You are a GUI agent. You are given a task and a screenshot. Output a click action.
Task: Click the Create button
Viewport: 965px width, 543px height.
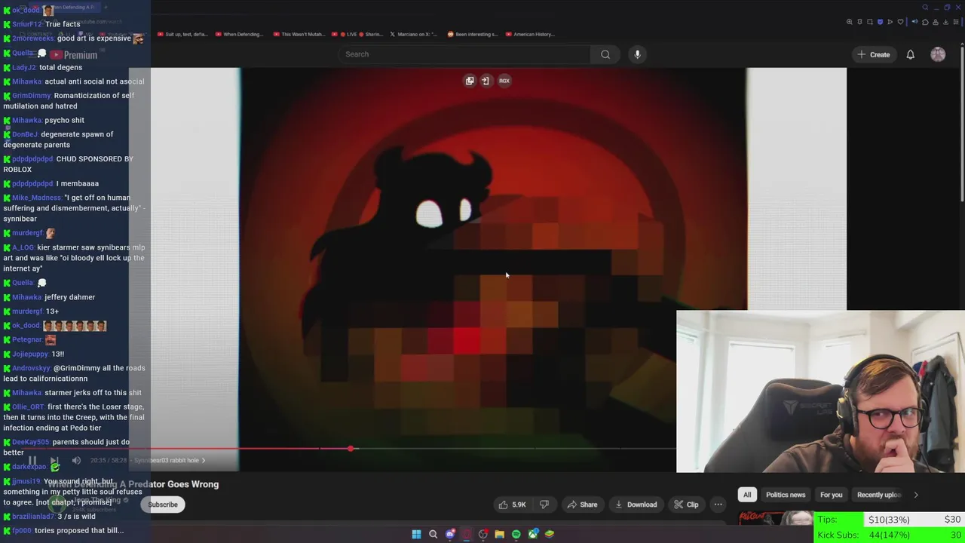(x=873, y=54)
